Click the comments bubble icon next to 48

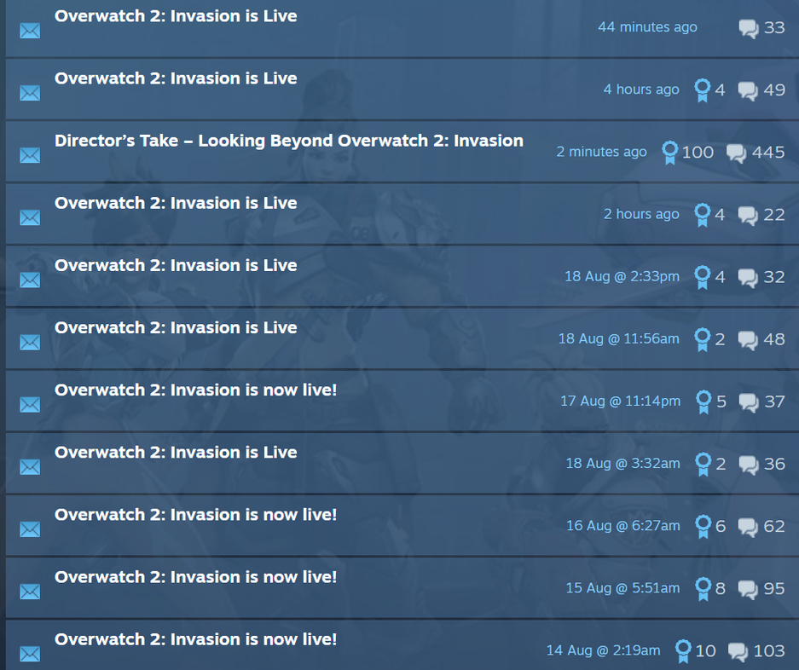point(748,340)
